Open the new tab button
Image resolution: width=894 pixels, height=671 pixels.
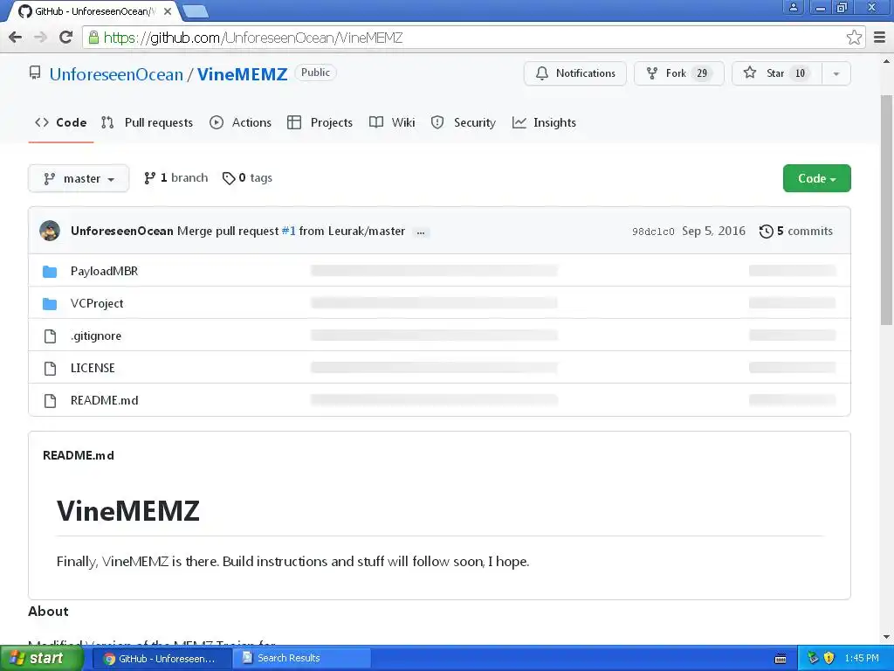click(x=196, y=10)
